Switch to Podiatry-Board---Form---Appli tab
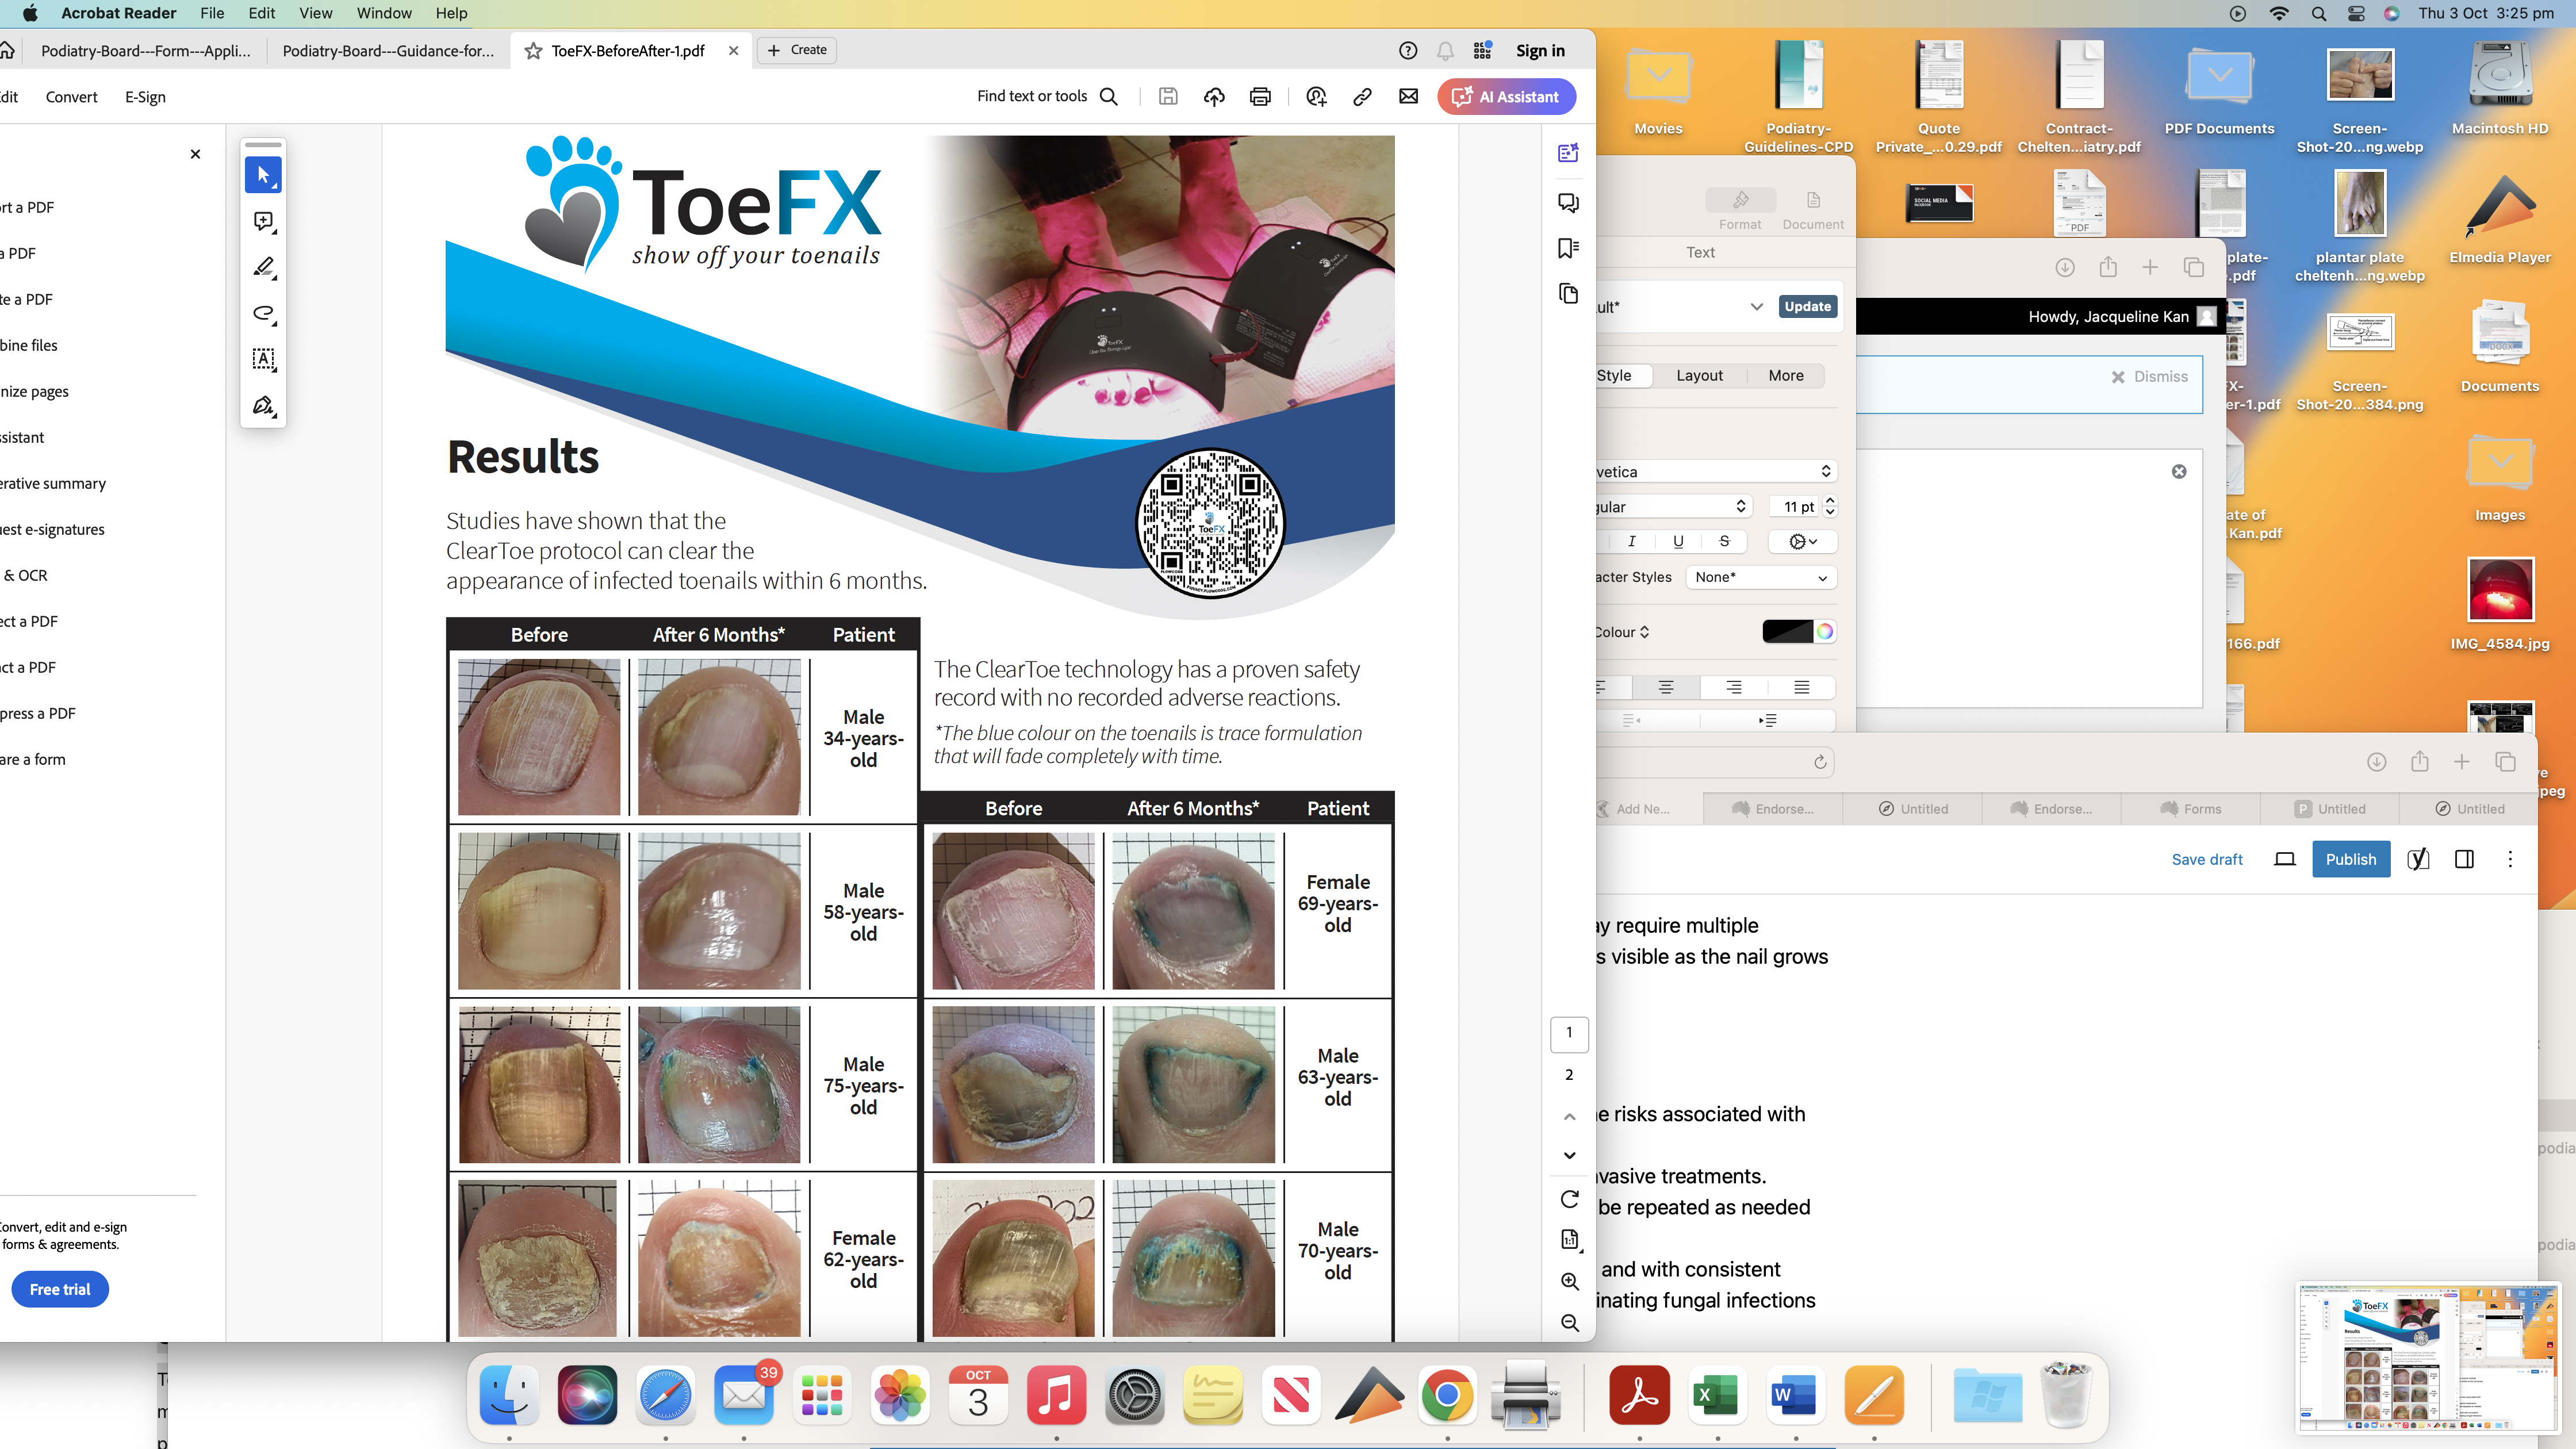 pos(146,50)
